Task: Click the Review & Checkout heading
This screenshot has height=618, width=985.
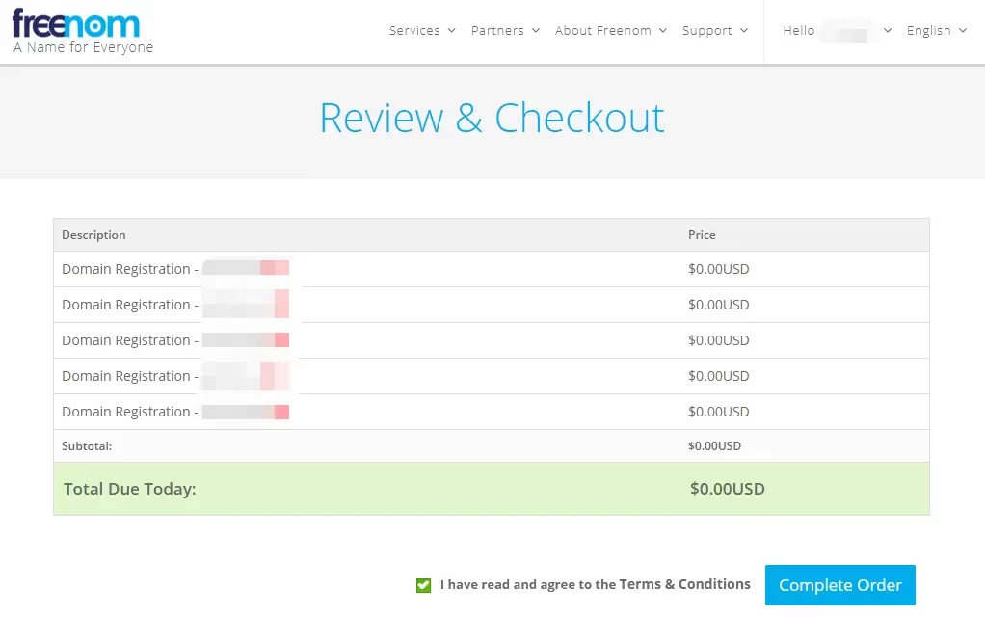Action: (x=492, y=118)
